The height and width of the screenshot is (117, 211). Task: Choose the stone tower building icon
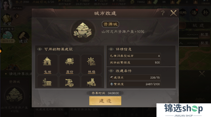(92, 82)
